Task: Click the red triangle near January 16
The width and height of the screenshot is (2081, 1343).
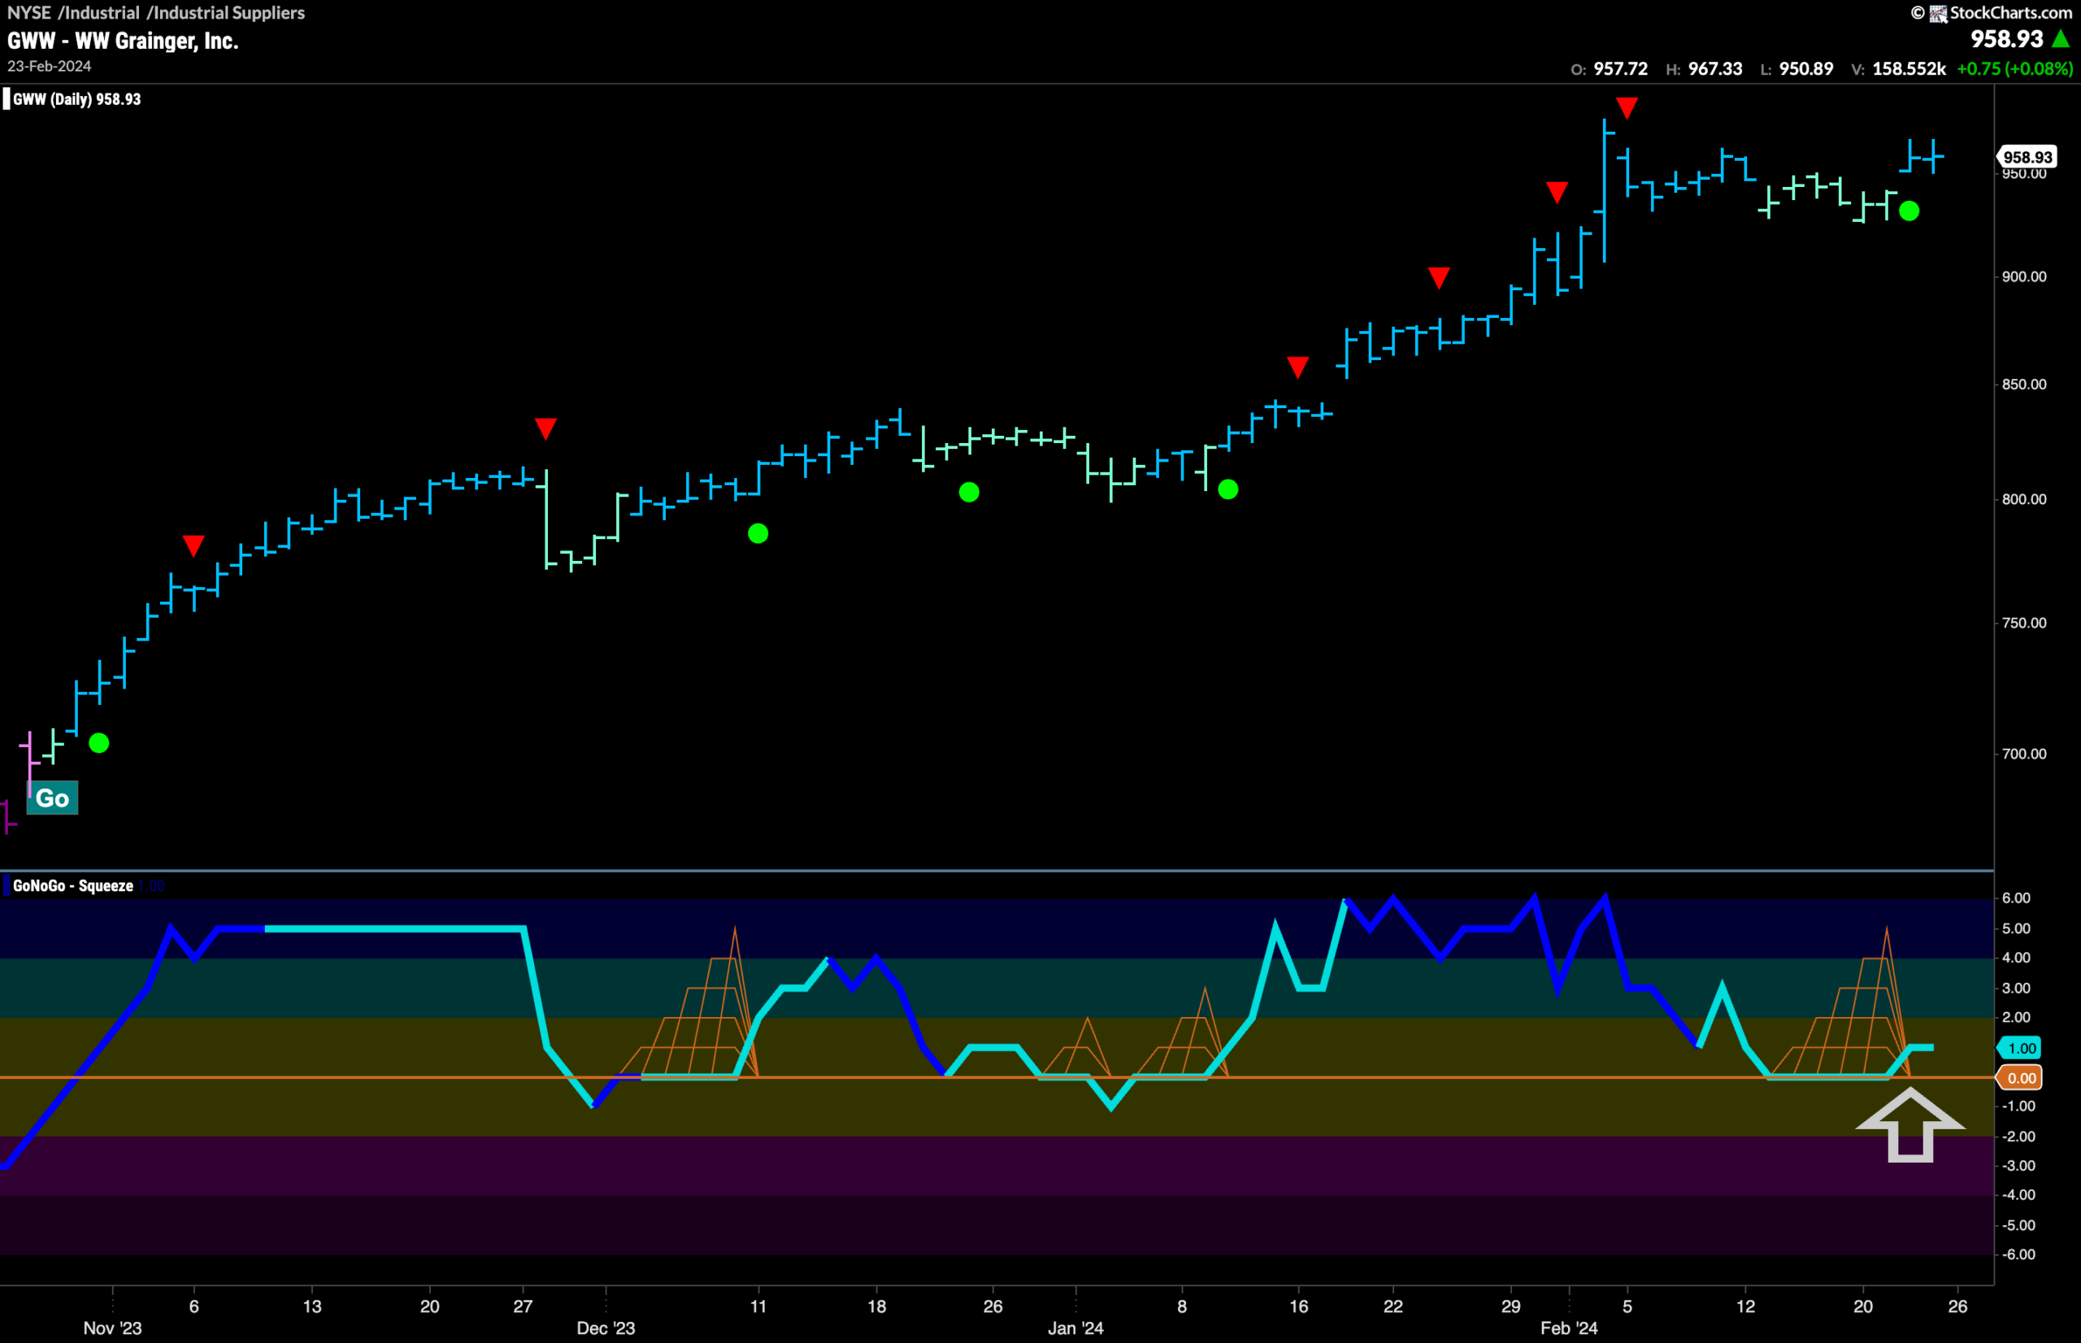Action: [x=1297, y=367]
